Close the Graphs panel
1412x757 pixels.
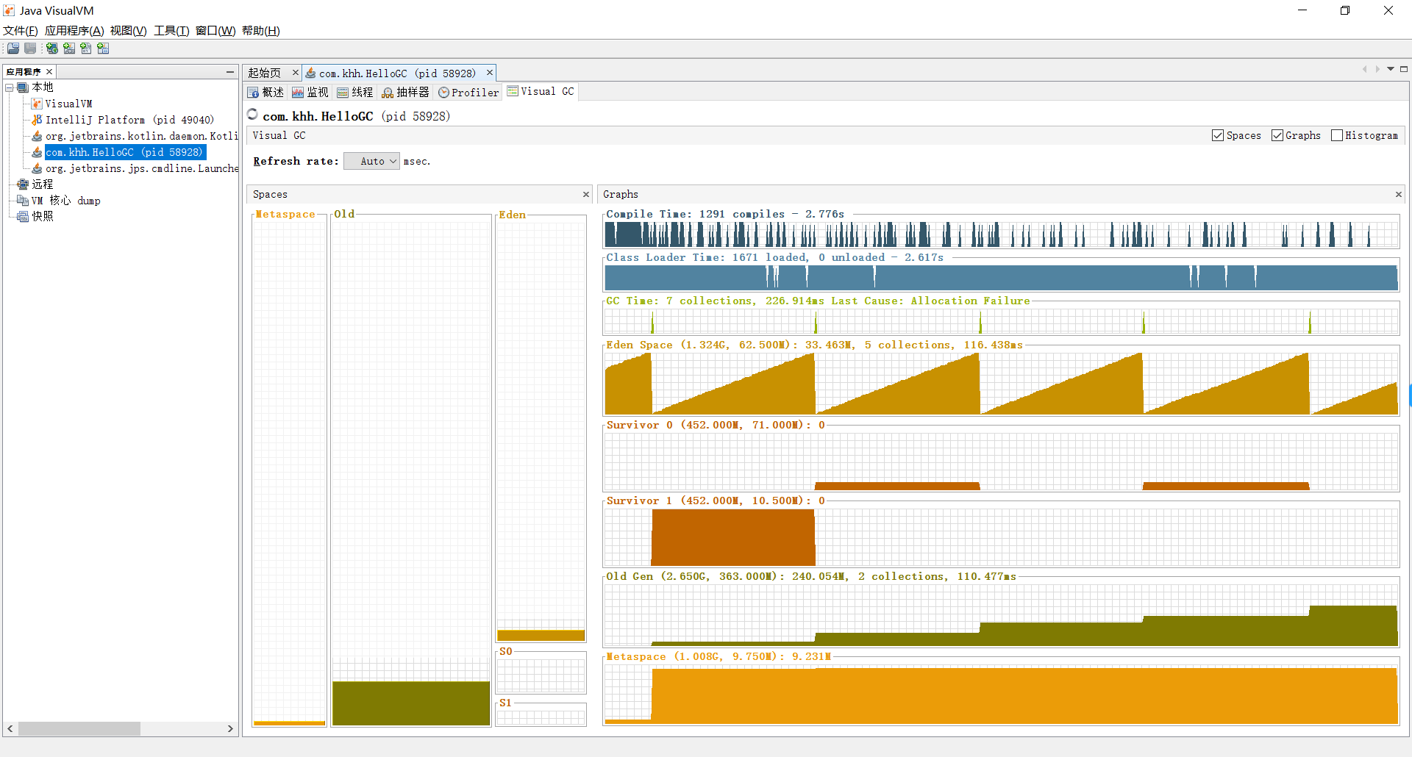click(x=1398, y=194)
